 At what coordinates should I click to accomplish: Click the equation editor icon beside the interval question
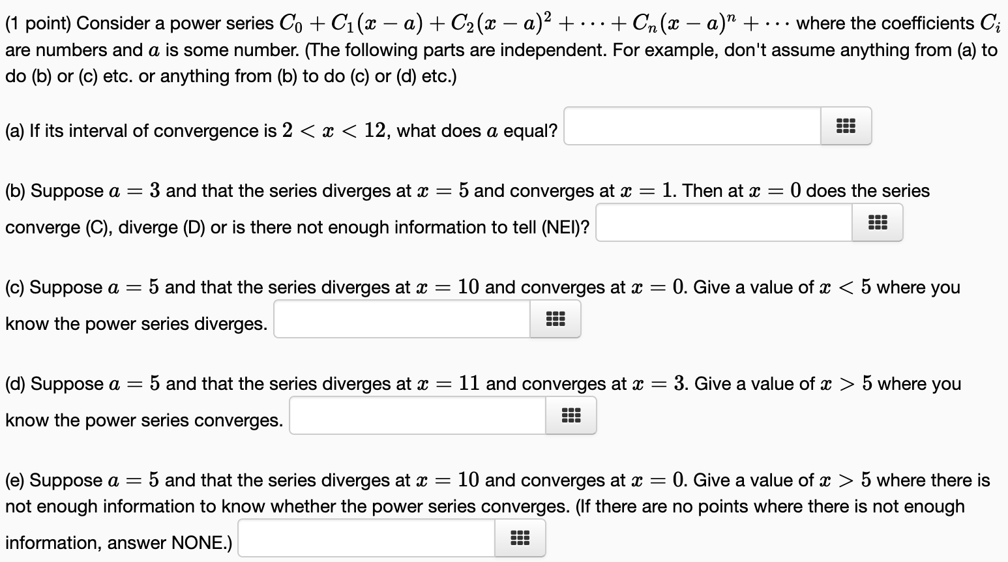pyautogui.click(x=846, y=126)
